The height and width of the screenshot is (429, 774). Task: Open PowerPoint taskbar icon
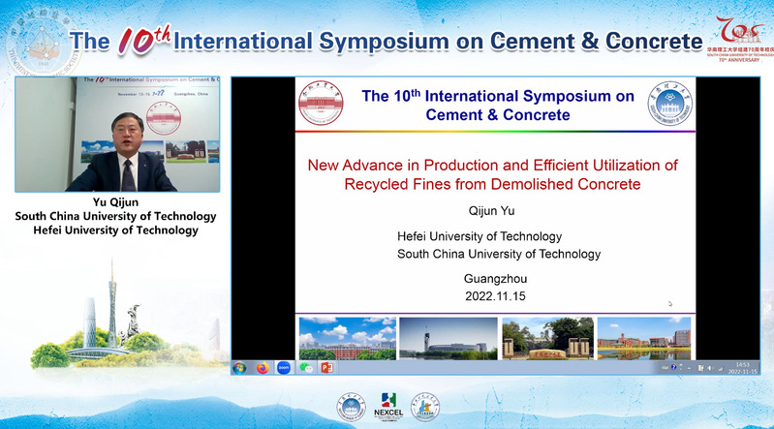tap(326, 368)
